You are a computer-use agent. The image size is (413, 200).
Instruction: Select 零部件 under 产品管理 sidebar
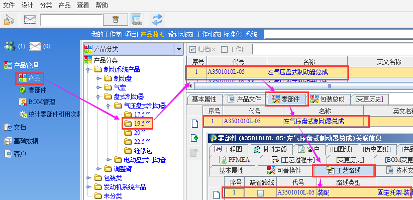click(33, 90)
